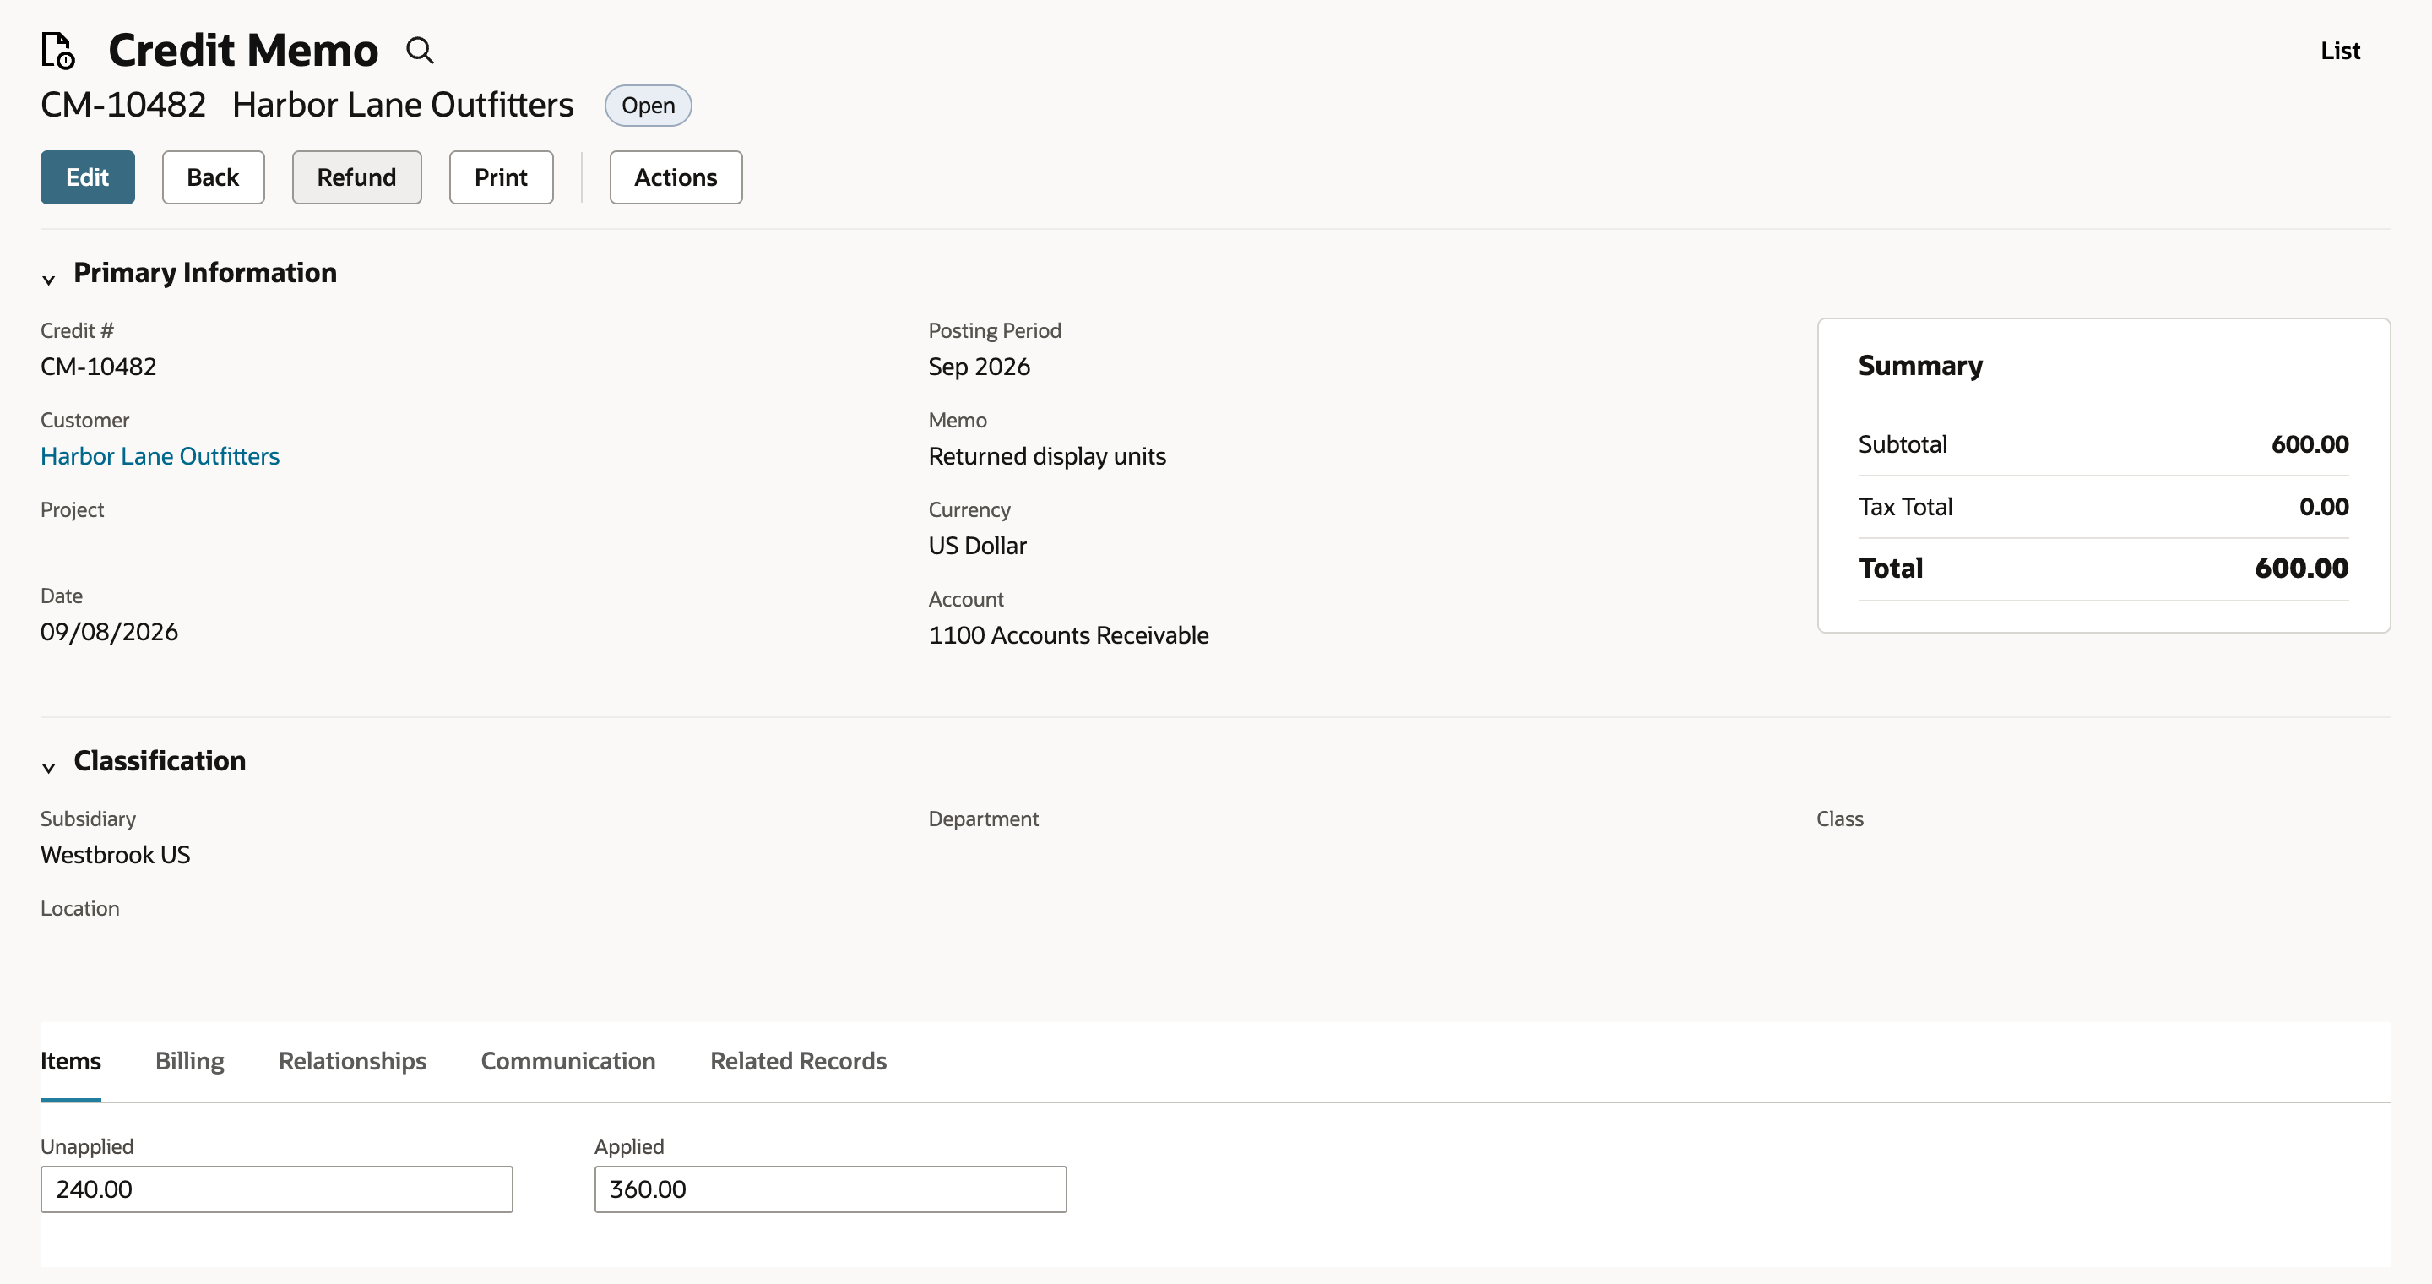Select the Tax Total value 0.00
This screenshot has height=1284, width=2432.
click(x=2325, y=507)
